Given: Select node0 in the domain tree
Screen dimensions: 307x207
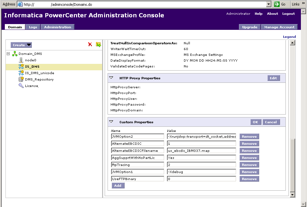Looking at the screenshot, I should click(x=31, y=60).
